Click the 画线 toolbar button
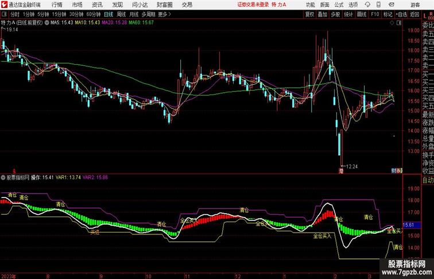The image size is (434, 279). tap(362, 14)
